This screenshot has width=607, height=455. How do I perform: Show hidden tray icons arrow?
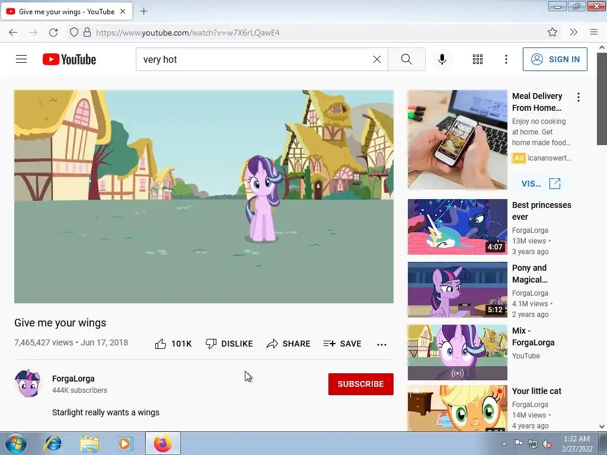click(504, 444)
